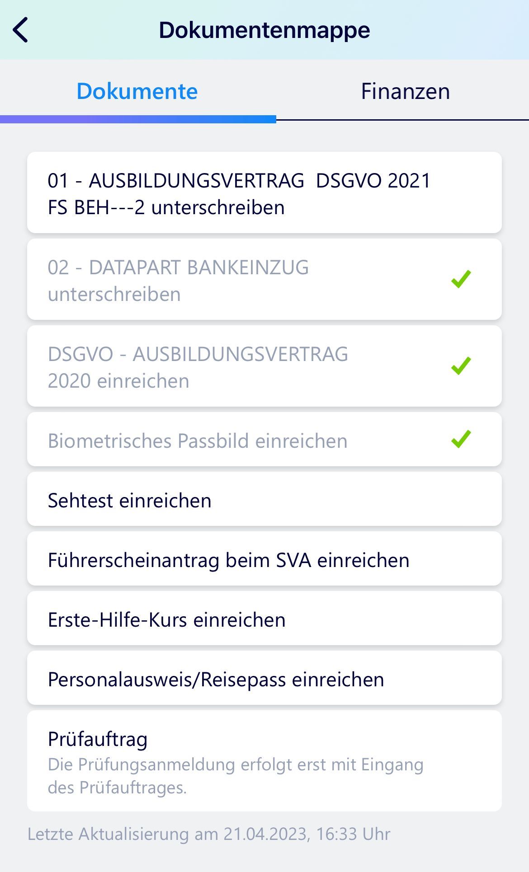This screenshot has height=872, width=529.
Task: Open Erste-Hilfe-Kurs einreichen entry
Action: click(264, 619)
